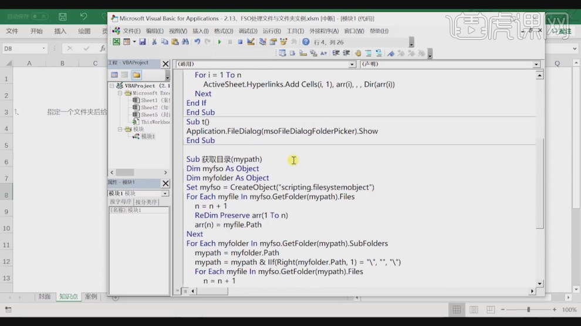Collapse the VBAProject root tree node
The image size is (581, 326).
pos(112,86)
